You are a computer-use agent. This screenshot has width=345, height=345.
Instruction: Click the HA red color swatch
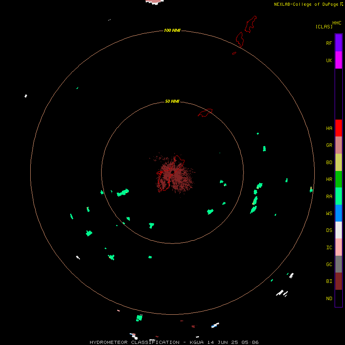coord(338,128)
